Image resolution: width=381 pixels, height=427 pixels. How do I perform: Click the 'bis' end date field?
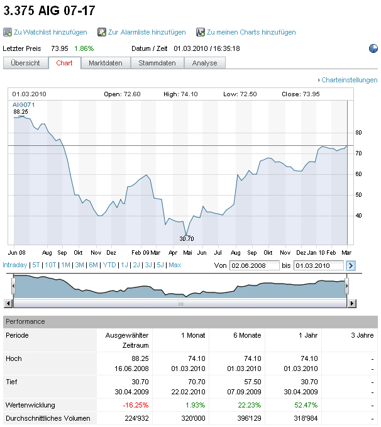318,265
